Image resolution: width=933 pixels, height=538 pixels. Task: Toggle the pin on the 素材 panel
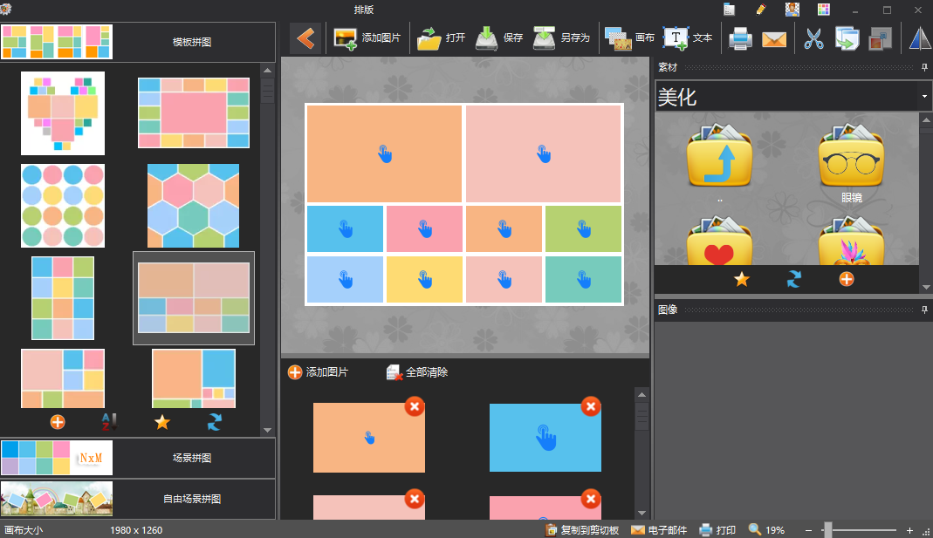click(x=924, y=67)
